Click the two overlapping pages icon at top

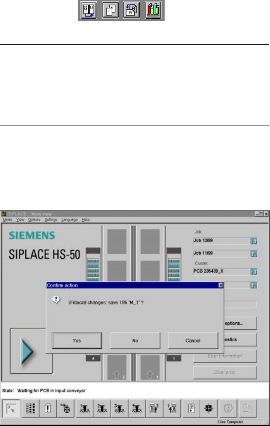(111, 11)
